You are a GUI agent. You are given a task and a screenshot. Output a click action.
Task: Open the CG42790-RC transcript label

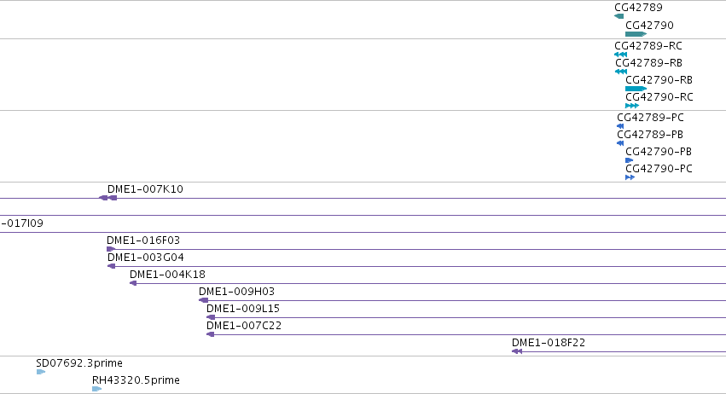(x=659, y=97)
